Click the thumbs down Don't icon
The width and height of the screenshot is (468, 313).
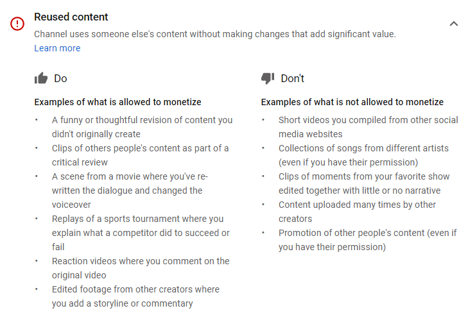(268, 78)
